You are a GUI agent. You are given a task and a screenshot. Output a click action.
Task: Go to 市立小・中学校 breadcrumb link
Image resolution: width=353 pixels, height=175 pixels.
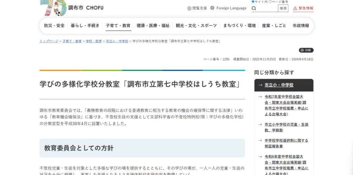(117, 41)
